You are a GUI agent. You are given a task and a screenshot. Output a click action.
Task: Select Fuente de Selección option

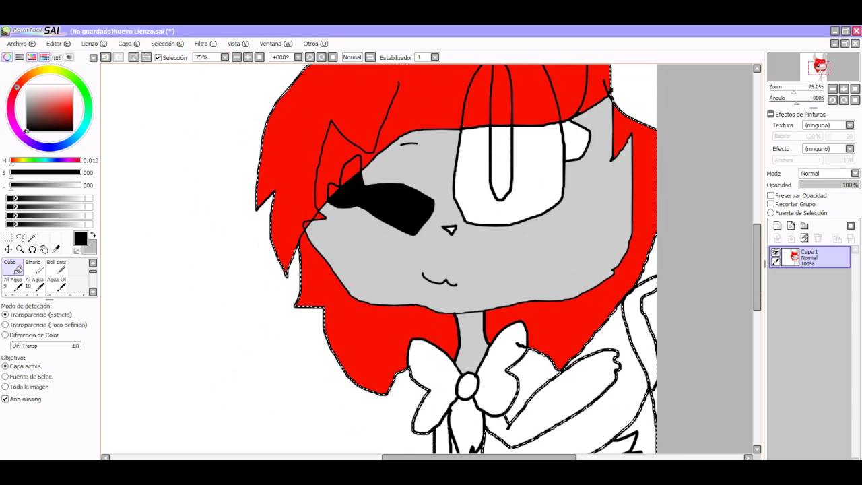tap(771, 213)
